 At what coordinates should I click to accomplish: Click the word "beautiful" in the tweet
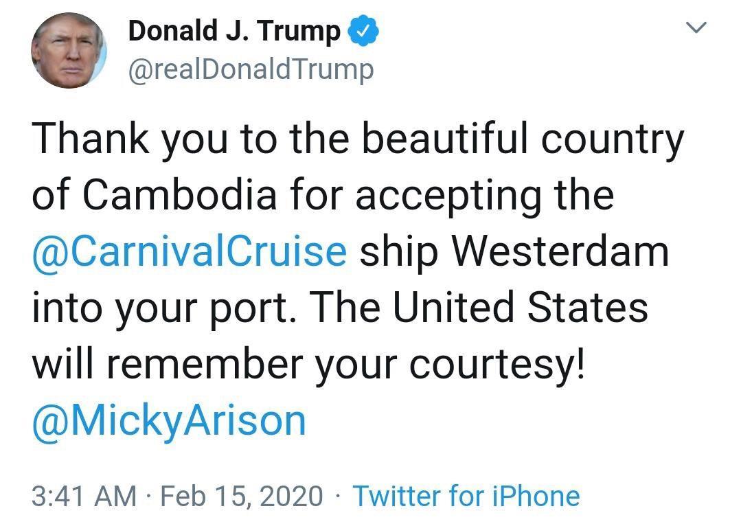[x=451, y=139]
